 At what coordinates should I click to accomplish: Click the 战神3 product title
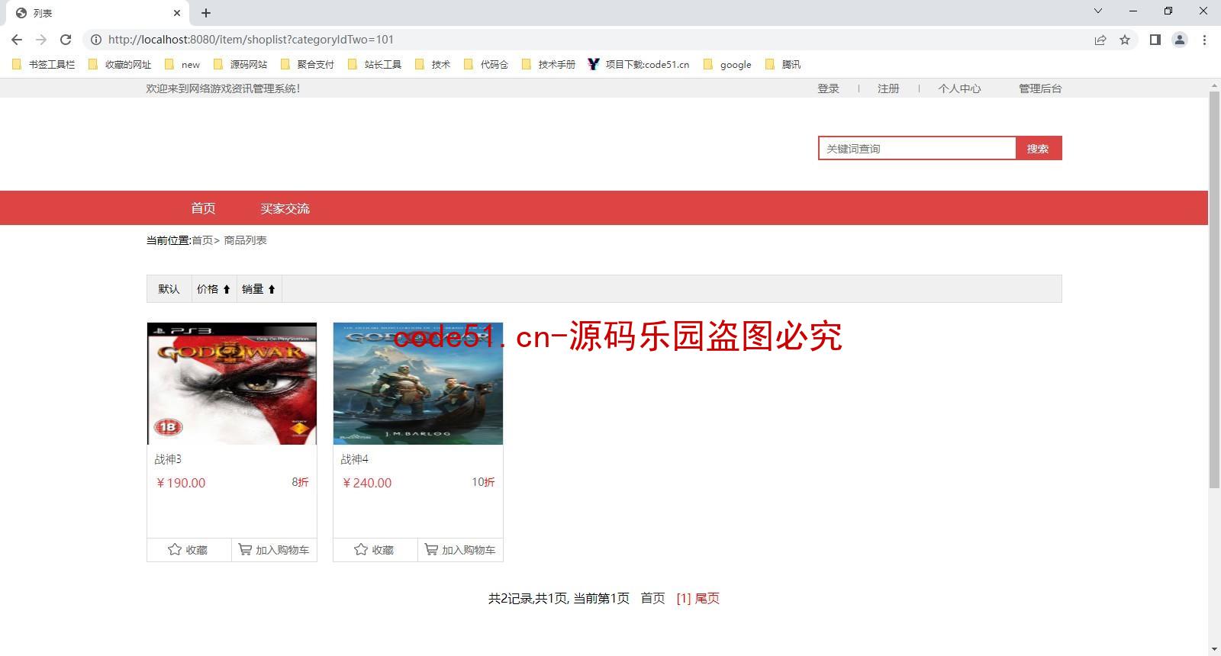pyautogui.click(x=168, y=459)
